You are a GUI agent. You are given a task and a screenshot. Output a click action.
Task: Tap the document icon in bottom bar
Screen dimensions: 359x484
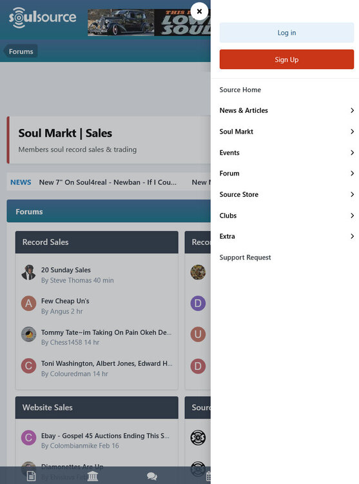point(31,476)
